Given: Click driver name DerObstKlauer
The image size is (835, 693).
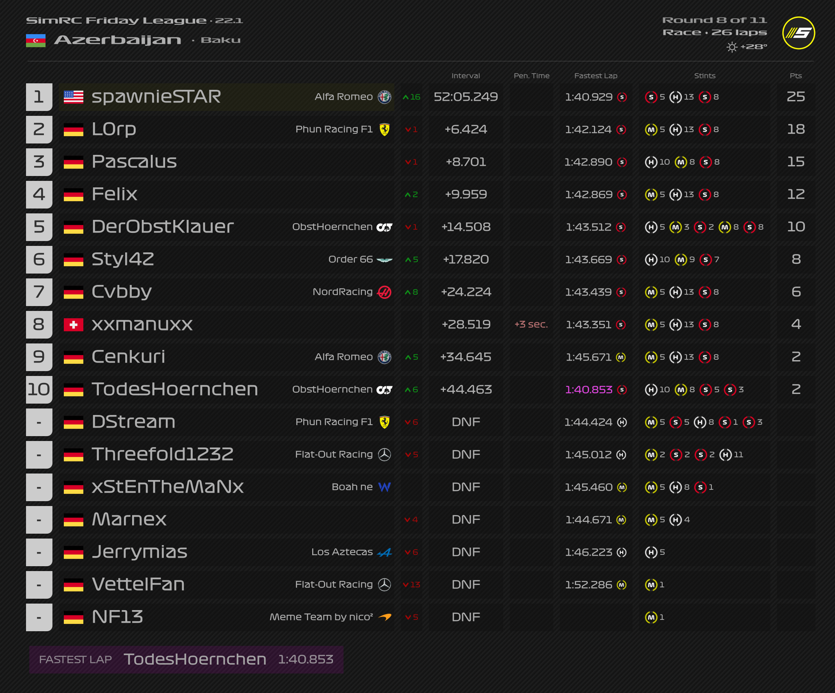Looking at the screenshot, I should 163,227.
